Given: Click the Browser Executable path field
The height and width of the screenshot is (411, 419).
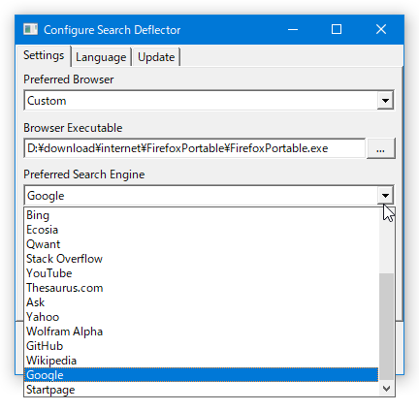Looking at the screenshot, I should [195, 148].
